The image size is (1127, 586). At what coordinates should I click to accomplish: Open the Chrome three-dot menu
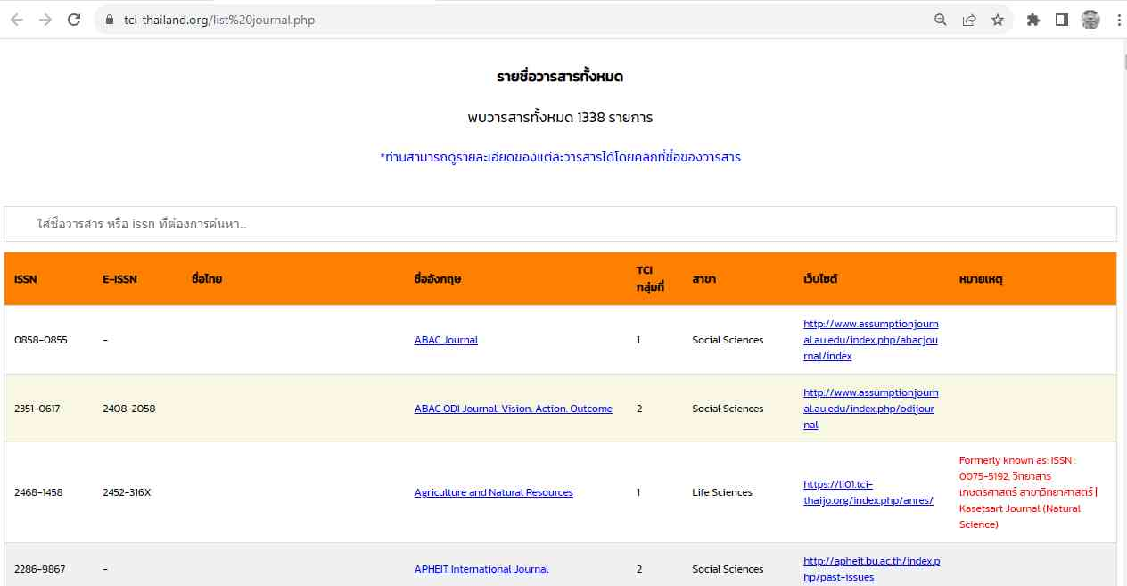1118,20
